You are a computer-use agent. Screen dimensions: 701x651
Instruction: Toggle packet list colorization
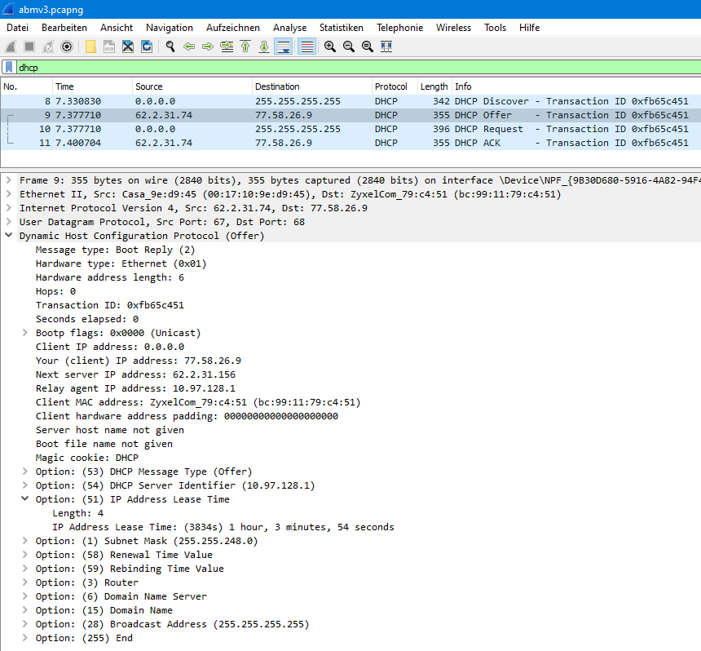[306, 46]
